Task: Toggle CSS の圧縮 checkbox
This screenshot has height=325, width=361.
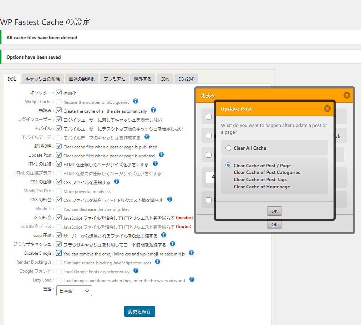Action: (x=59, y=182)
